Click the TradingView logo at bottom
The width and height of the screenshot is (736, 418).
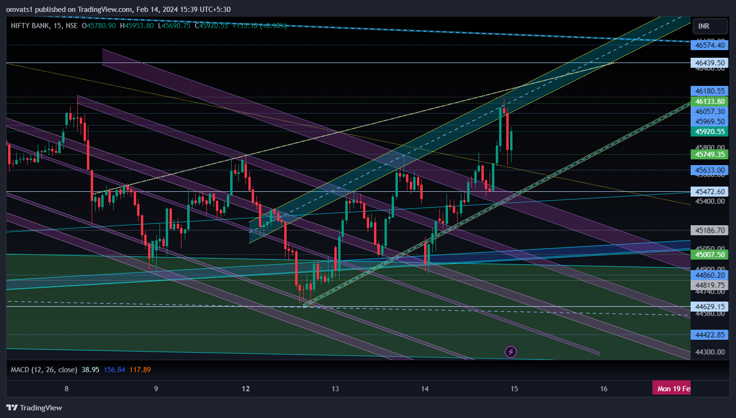click(34, 408)
